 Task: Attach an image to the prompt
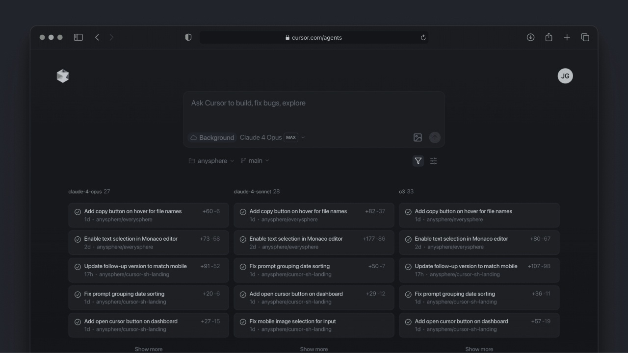pos(418,138)
